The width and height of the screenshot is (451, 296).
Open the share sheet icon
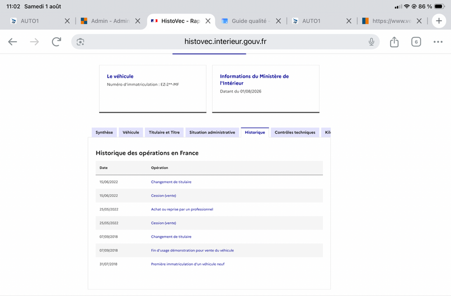(394, 42)
